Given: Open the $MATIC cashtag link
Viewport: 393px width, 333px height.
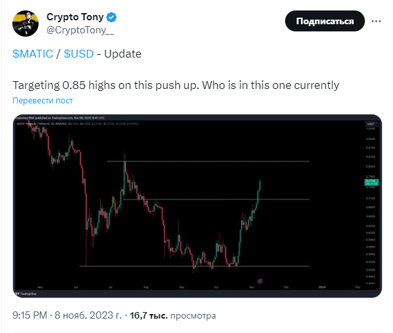Looking at the screenshot, I should (x=33, y=54).
